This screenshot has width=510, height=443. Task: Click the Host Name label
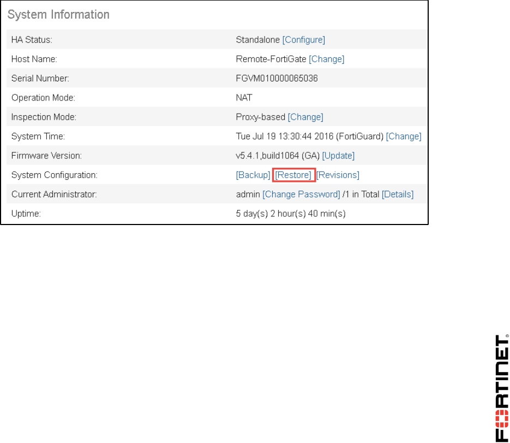pos(34,59)
